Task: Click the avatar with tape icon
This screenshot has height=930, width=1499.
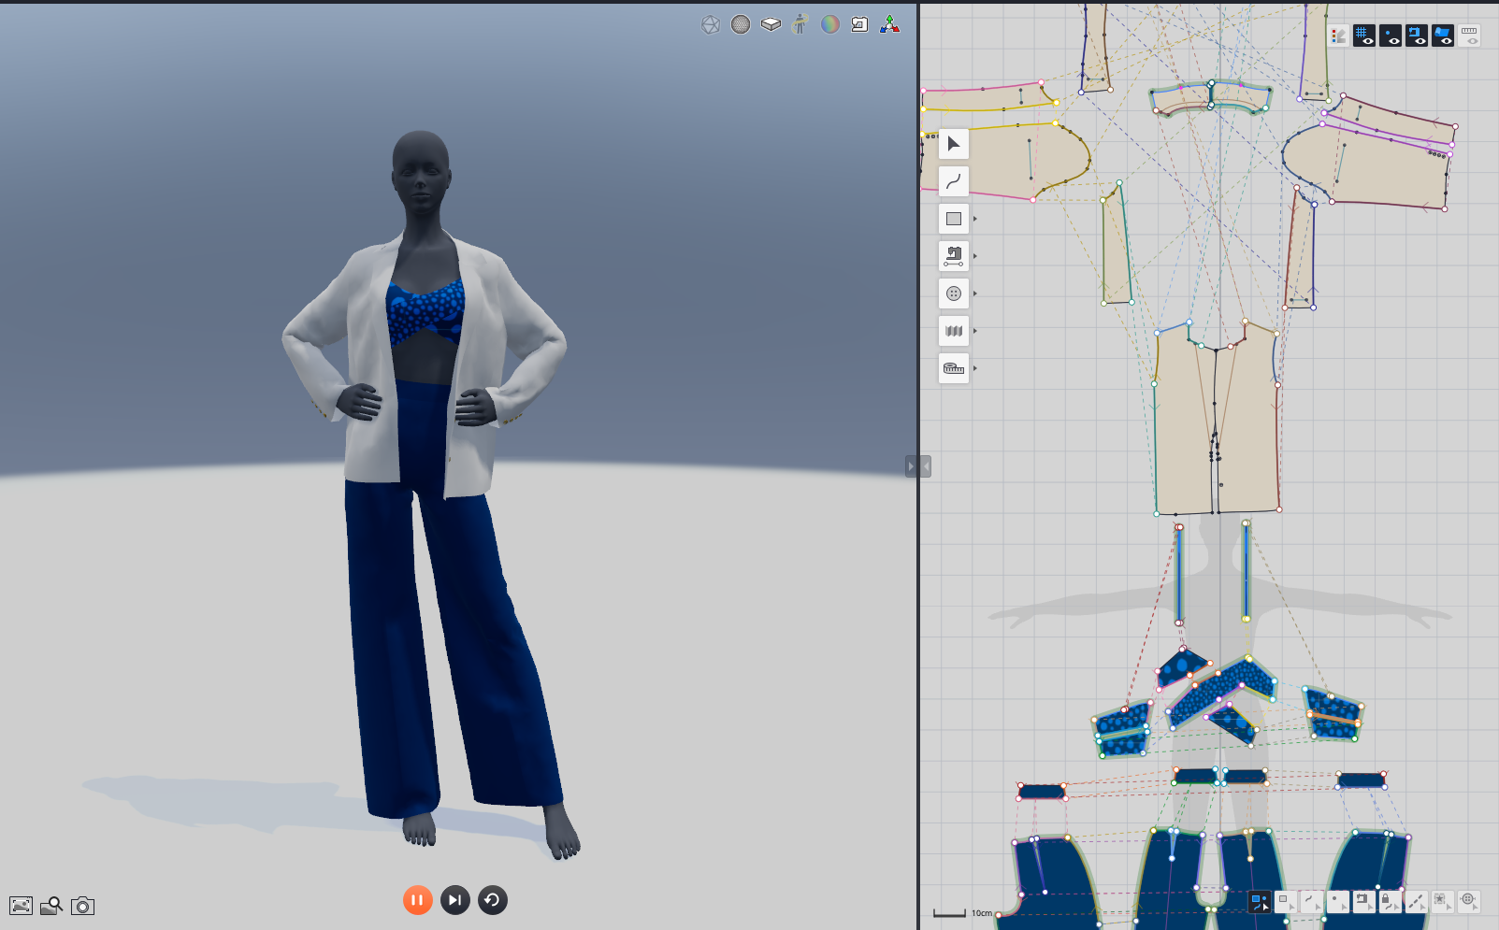Action: click(800, 24)
